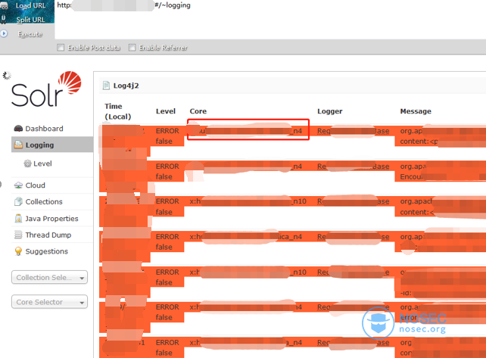Viewport: 486px width, 358px height.
Task: Click the Log4j2 heading text
Action: point(126,86)
